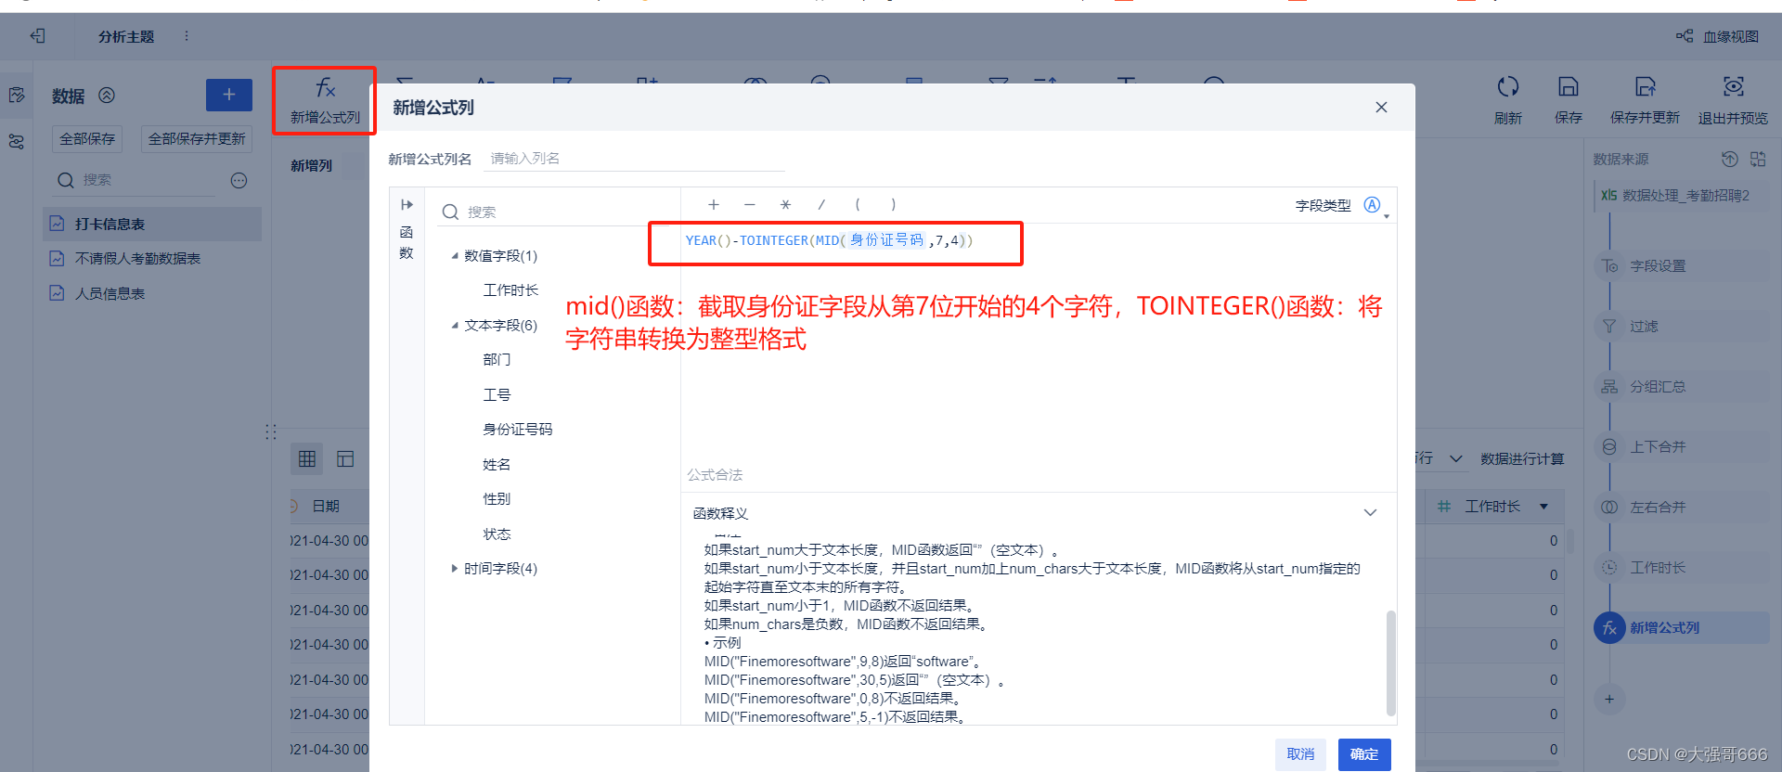Switch to the structure view icon

coord(345,458)
